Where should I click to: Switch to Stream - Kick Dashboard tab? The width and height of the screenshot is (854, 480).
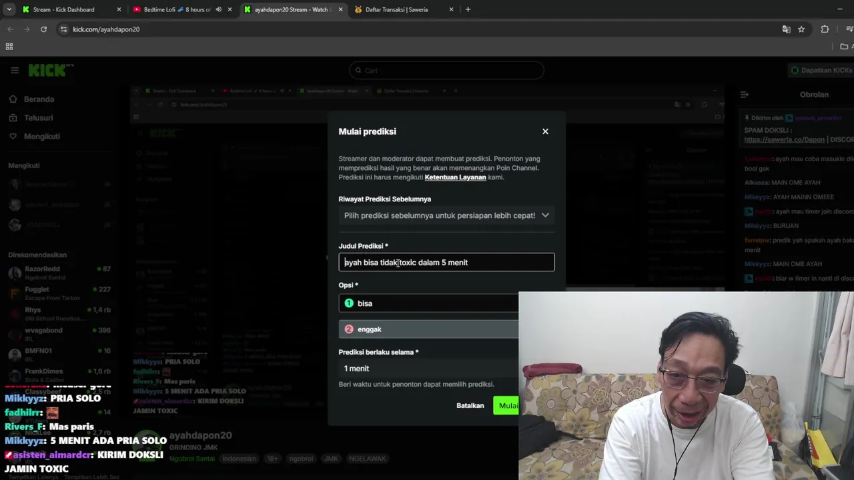(64, 9)
